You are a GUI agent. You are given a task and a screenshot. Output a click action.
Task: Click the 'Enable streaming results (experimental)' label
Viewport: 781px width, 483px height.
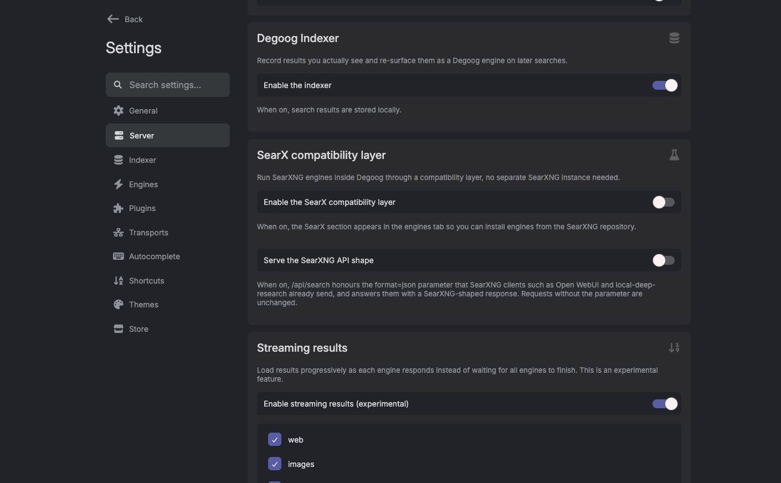click(x=336, y=404)
